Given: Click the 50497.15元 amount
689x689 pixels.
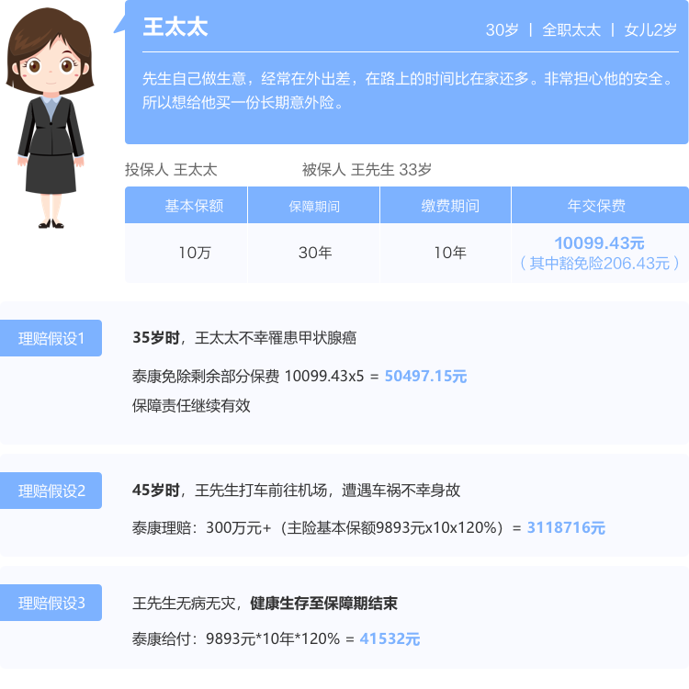Looking at the screenshot, I should (425, 376).
